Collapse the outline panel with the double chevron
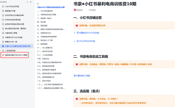 tap(38, 4)
